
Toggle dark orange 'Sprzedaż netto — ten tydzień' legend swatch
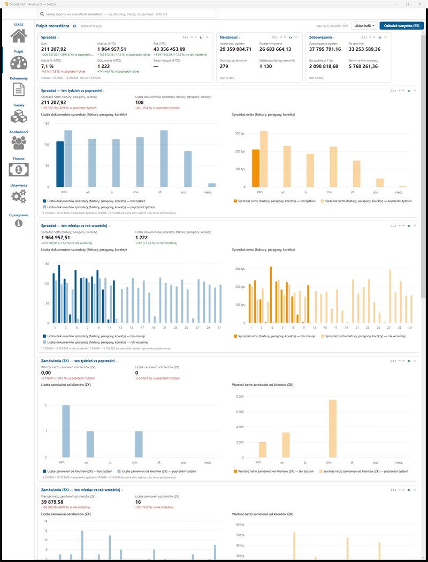tap(235, 201)
